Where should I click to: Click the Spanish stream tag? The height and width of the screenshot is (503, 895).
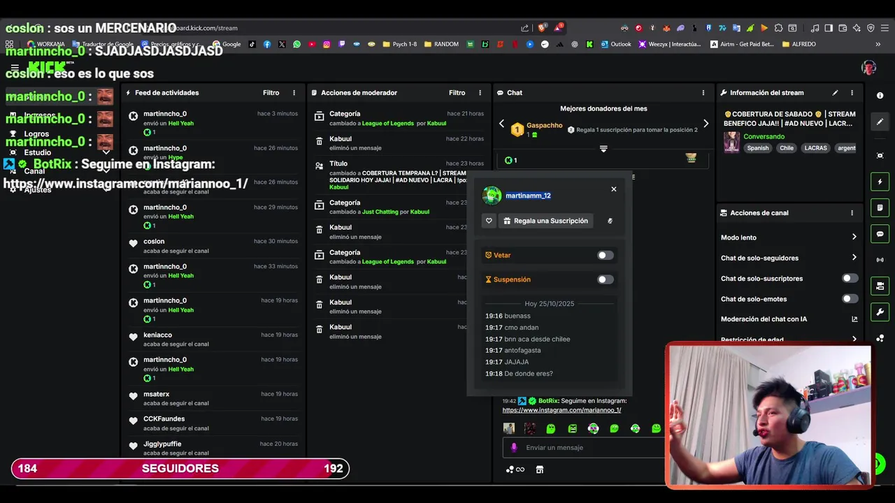point(757,148)
